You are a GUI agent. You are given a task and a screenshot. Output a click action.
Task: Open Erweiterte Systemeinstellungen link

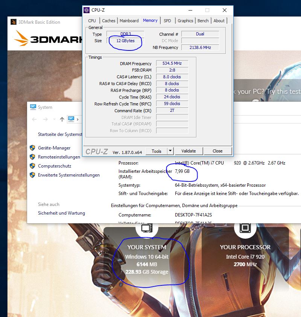click(69, 175)
